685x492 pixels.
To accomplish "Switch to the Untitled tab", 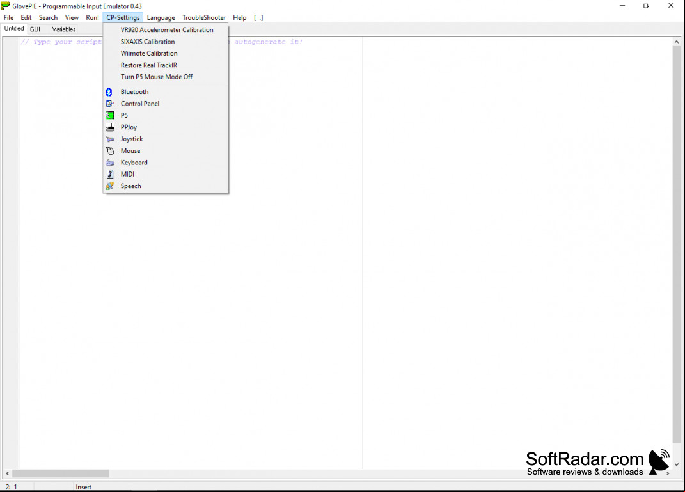I will click(x=14, y=28).
